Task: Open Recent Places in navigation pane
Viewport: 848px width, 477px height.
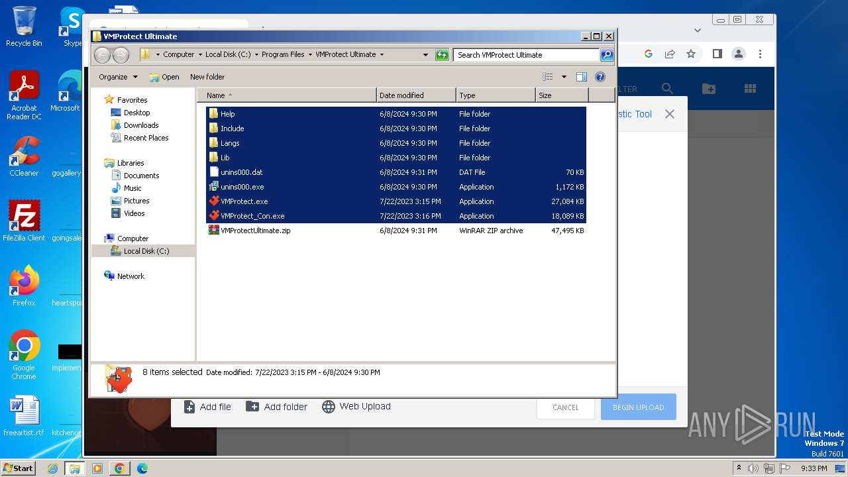Action: click(146, 138)
